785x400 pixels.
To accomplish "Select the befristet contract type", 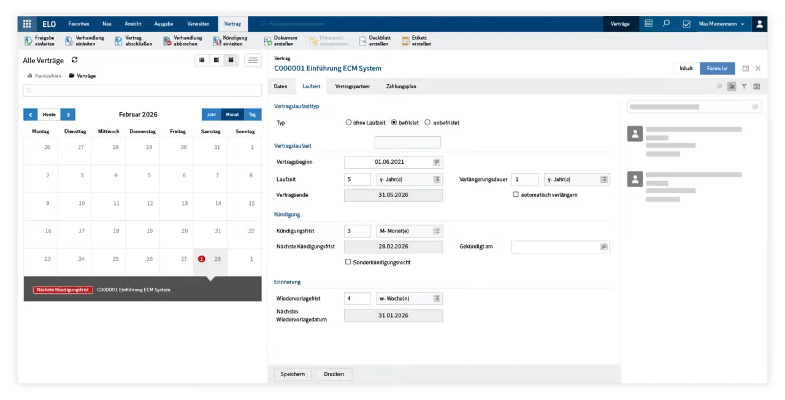I will [393, 122].
